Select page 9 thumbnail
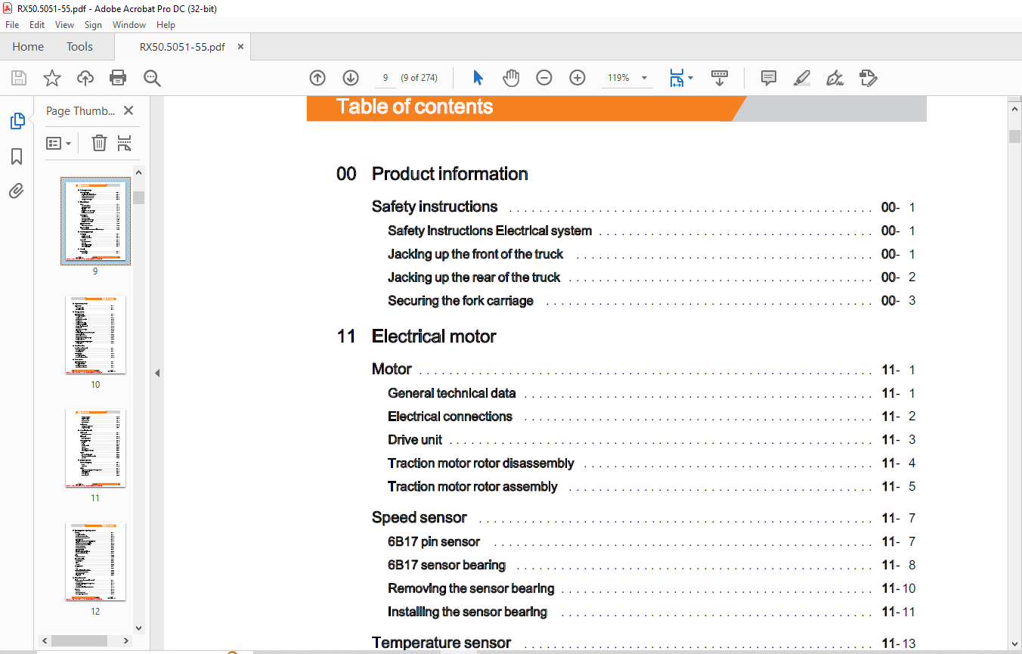 [x=95, y=221]
